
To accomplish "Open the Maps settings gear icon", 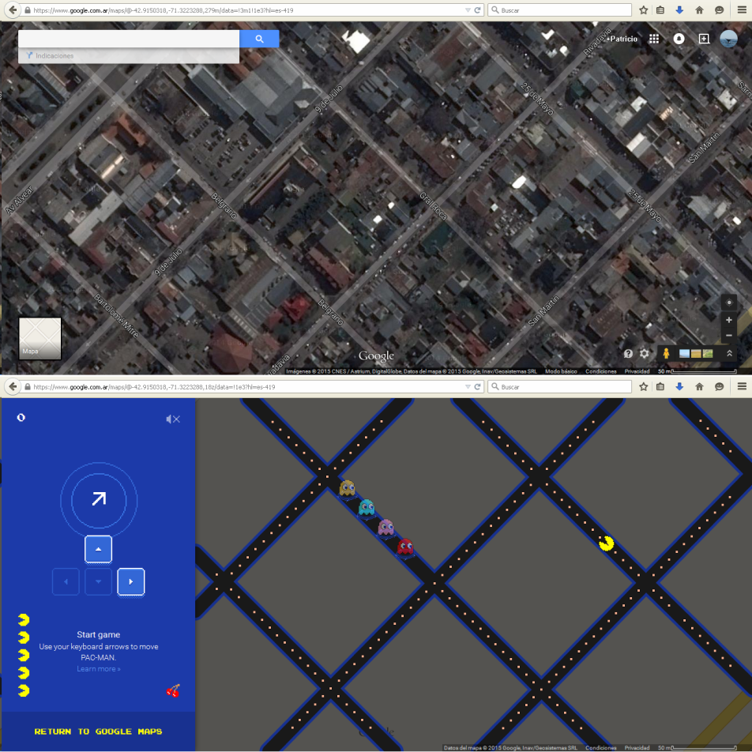I will (644, 353).
